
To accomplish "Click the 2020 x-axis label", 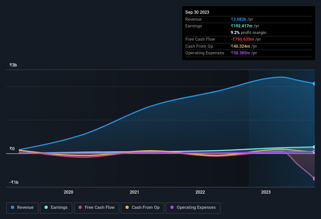I will pos(68,192).
